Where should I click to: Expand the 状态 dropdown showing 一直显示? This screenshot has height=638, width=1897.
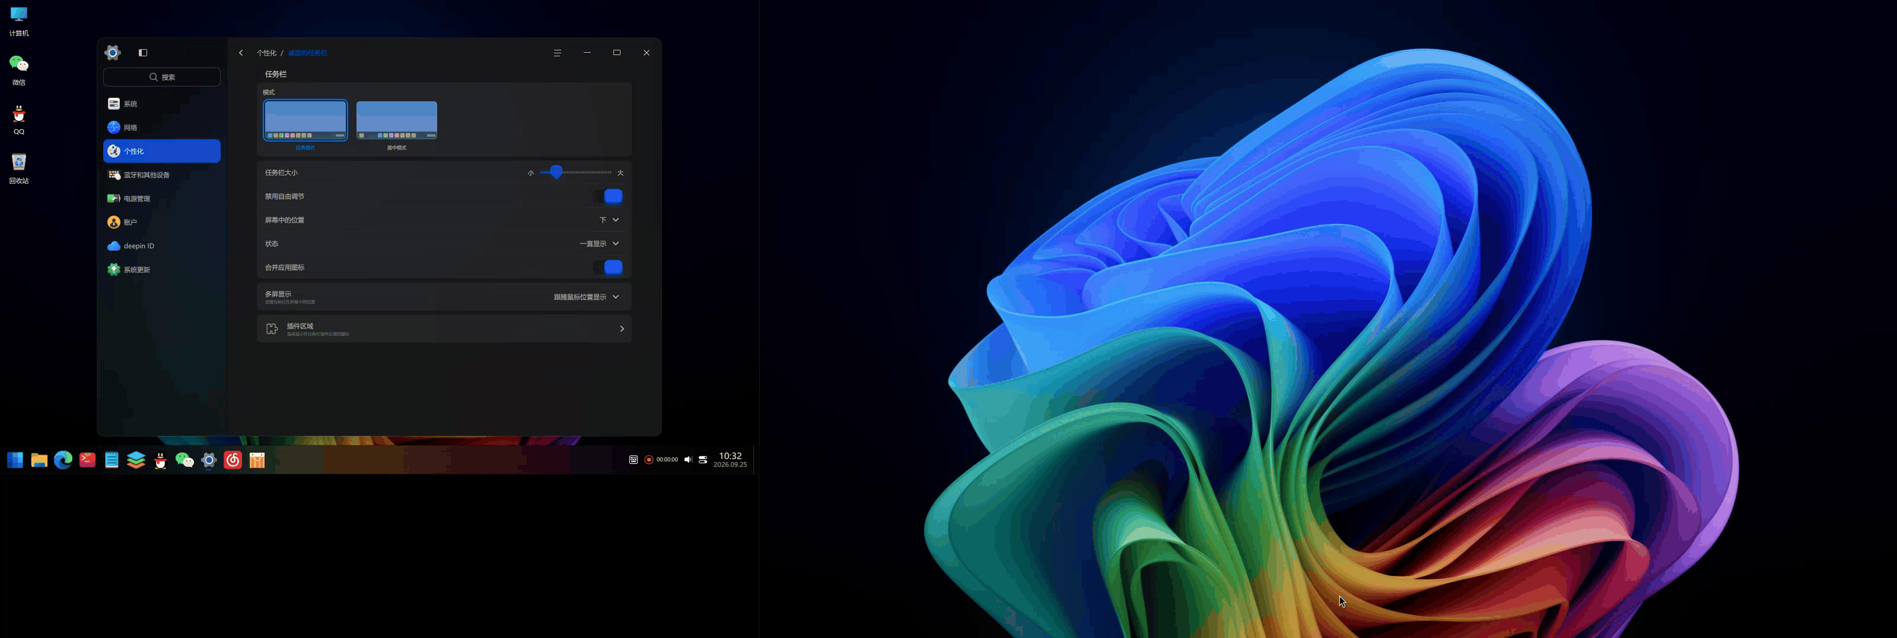(x=600, y=244)
